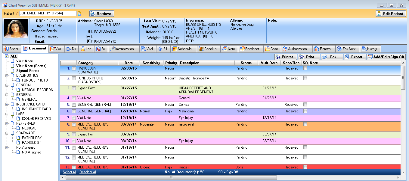
Task: Open the Scheduler calendar tab
Action: (183, 49)
